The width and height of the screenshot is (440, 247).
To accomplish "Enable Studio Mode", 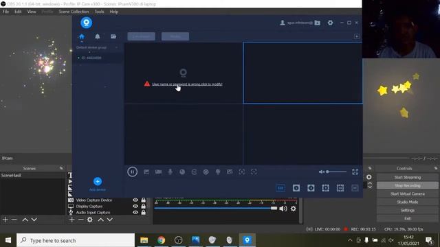I will pos(408,202).
